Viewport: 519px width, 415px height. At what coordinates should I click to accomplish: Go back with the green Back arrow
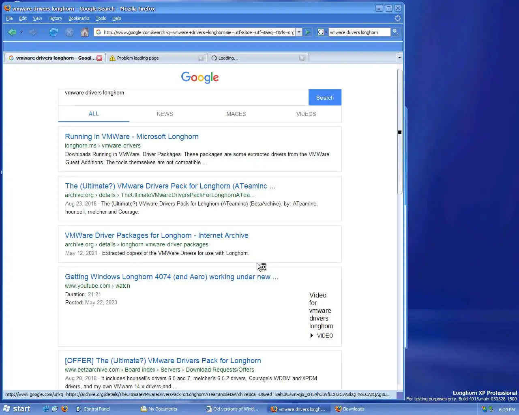click(12, 32)
